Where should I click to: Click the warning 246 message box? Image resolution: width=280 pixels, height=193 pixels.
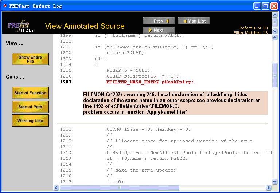coord(175,103)
